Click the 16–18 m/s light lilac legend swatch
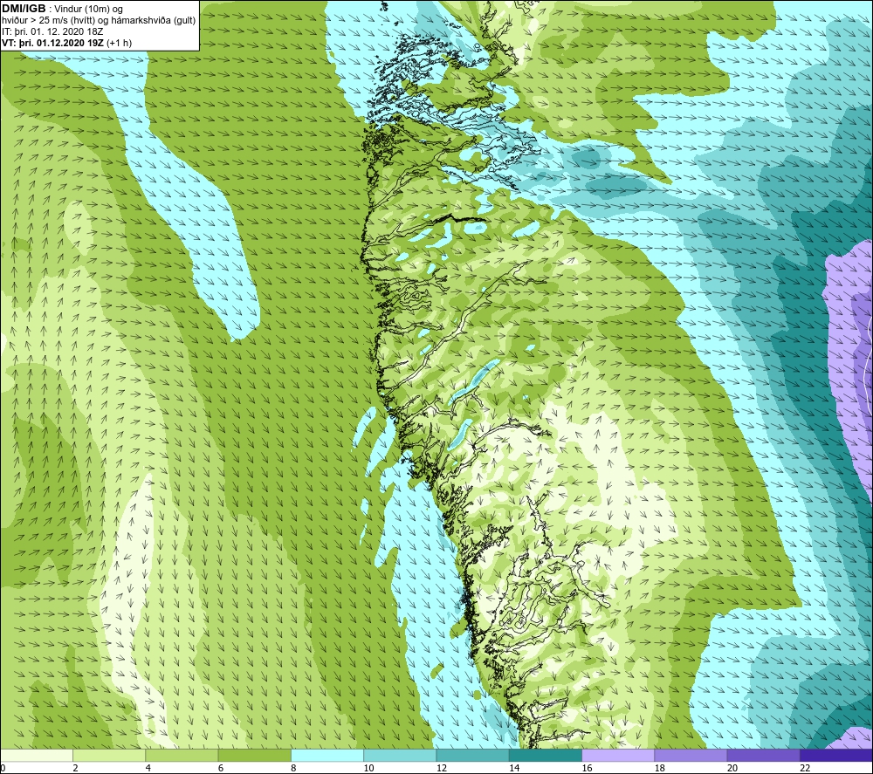 [x=618, y=755]
